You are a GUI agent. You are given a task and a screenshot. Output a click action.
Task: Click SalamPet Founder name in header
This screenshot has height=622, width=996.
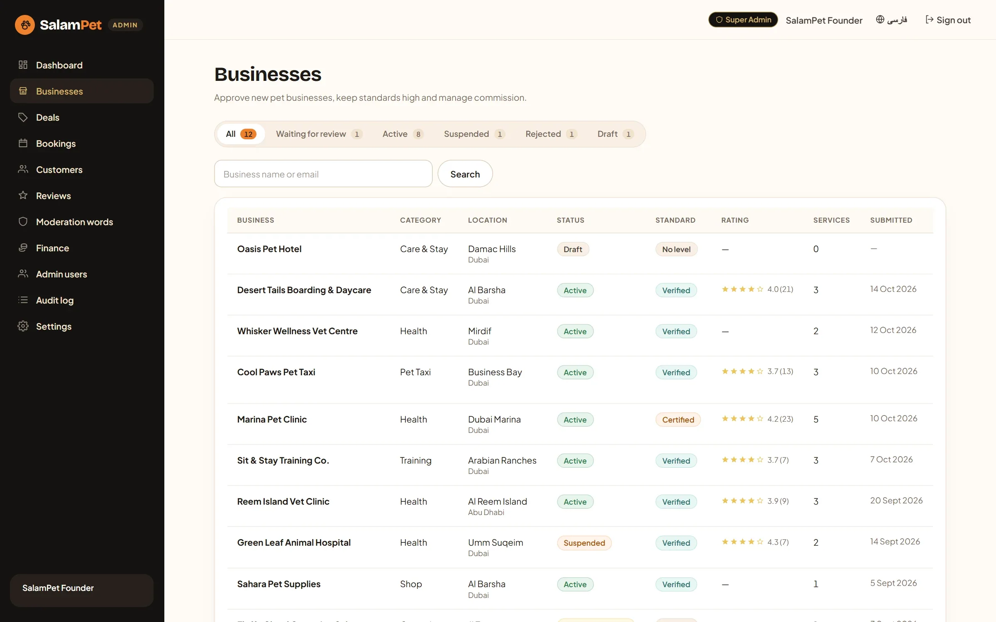[824, 20]
